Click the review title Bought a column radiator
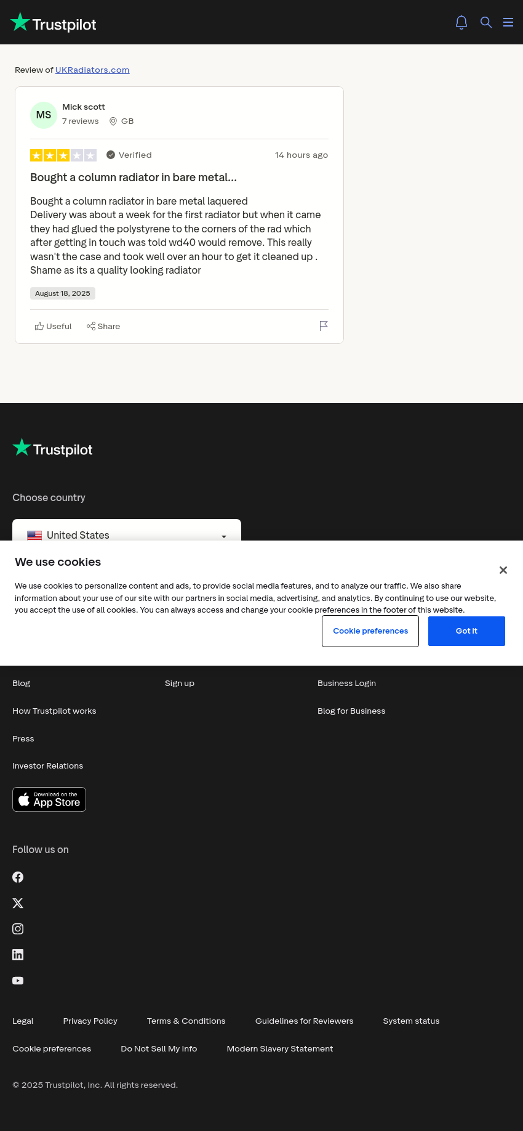The image size is (523, 1131). (134, 178)
